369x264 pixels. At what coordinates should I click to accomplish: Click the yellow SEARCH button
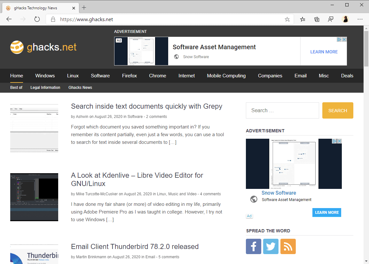click(338, 110)
